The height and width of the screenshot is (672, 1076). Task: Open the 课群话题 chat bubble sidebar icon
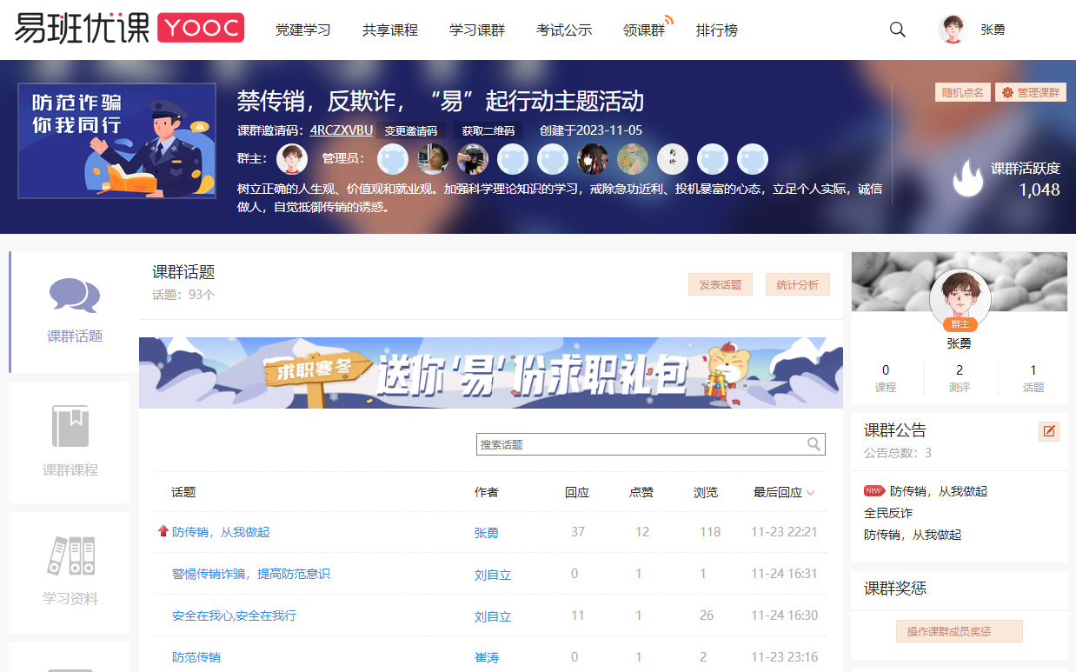pyautogui.click(x=75, y=296)
